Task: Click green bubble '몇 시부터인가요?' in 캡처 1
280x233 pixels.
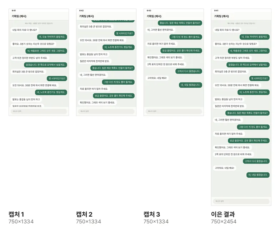Action: tap(57, 78)
